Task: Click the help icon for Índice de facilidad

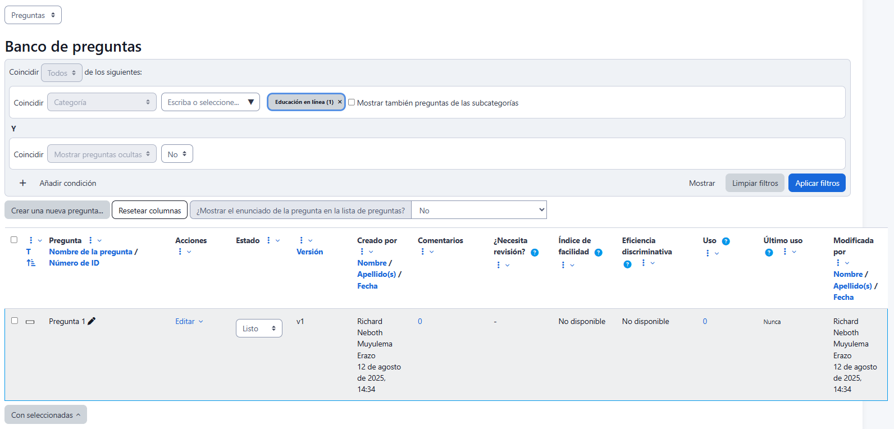Action: click(598, 253)
